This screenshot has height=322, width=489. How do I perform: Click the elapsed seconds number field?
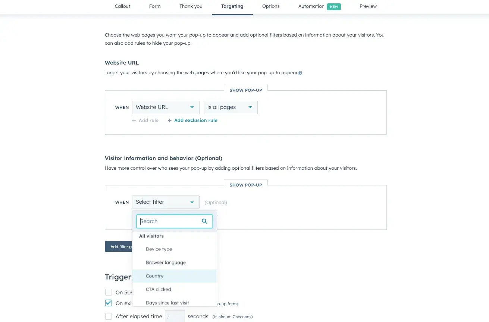tap(175, 316)
